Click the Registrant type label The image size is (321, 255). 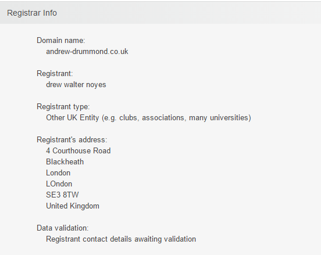(x=63, y=107)
